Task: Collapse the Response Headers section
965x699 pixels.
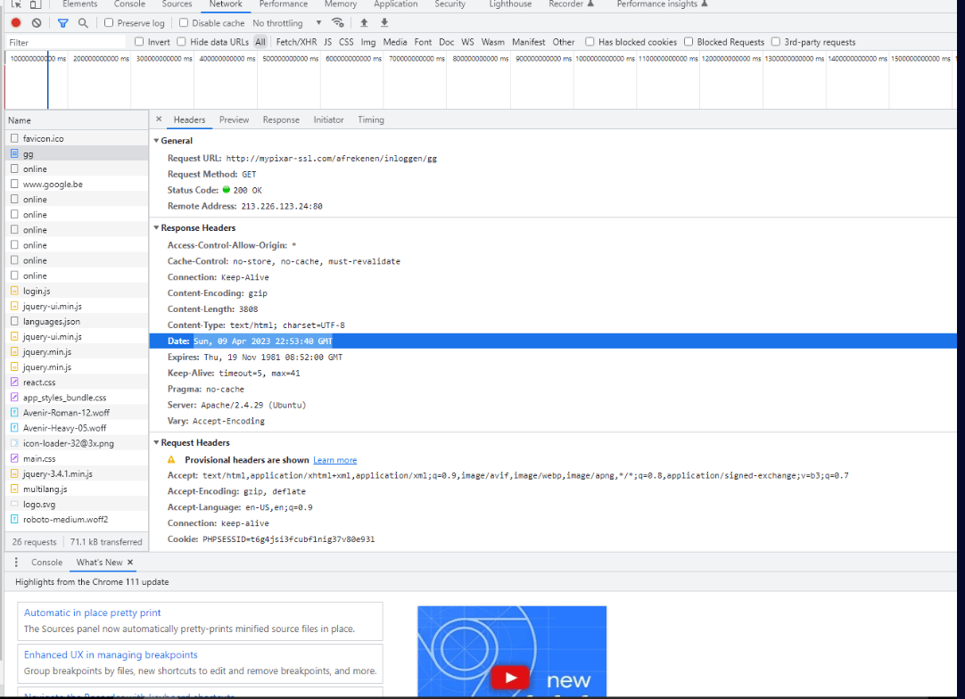Action: coord(156,227)
